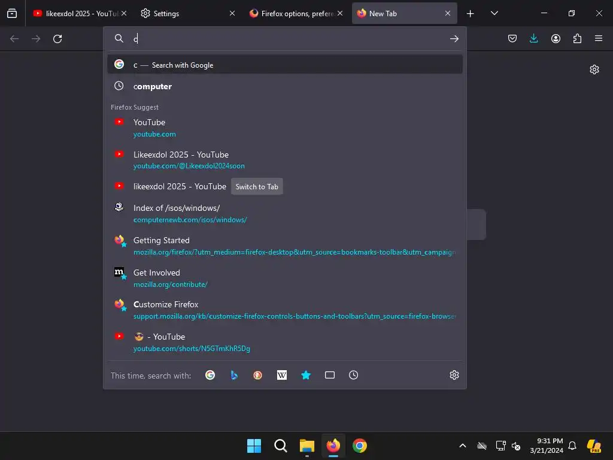Screen dimensions: 613x460
Task: Select 'c — Search with Google' suggestion
Action: click(x=284, y=65)
